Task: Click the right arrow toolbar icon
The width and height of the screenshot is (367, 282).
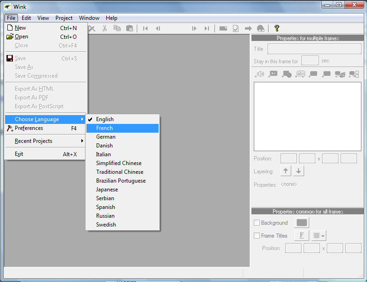Action: [248, 29]
